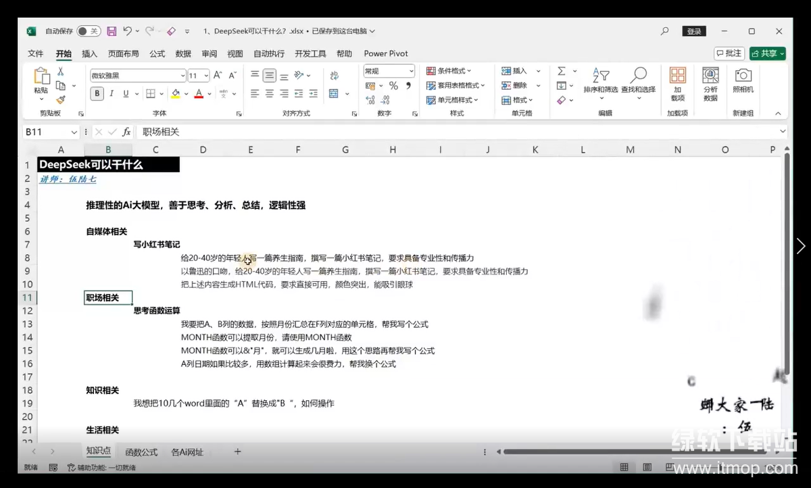Switch to the 函数公式 sheet tab
This screenshot has width=811, height=488.
(x=141, y=452)
